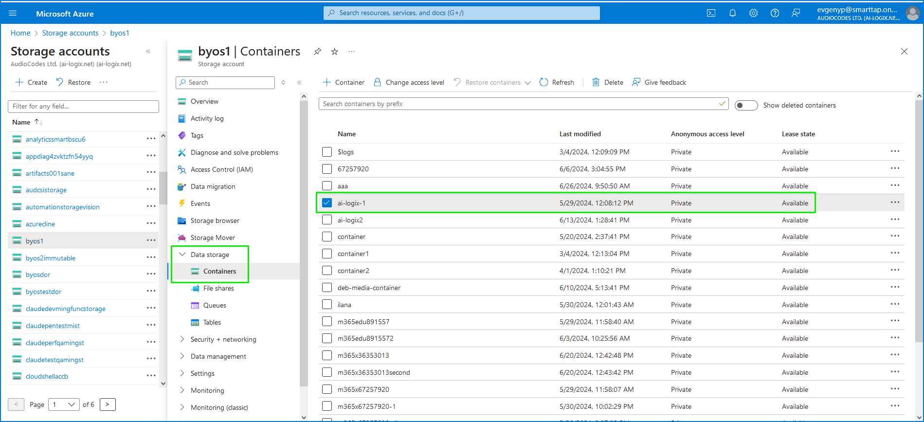
Task: Click Search containers by prefix field
Action: pos(524,104)
